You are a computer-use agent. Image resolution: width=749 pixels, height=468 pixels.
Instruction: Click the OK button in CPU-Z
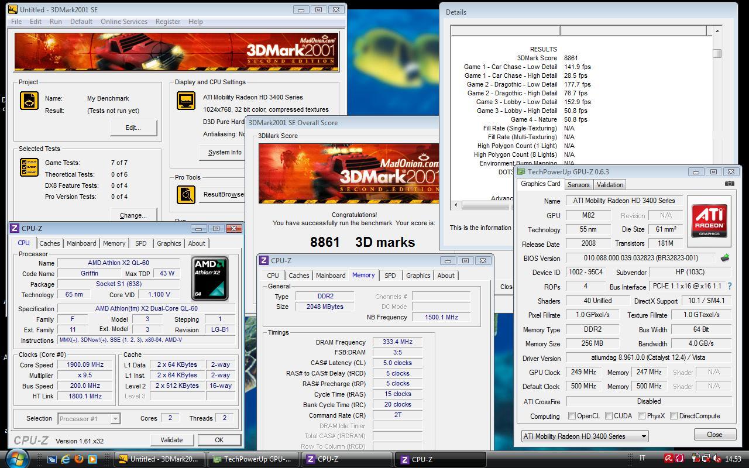219,440
